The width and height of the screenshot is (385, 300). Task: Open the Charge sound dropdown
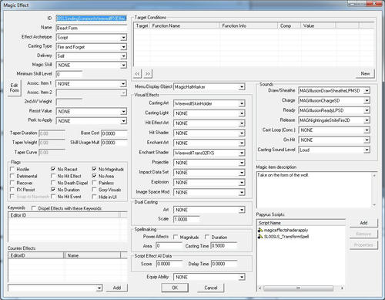[x=367, y=100]
